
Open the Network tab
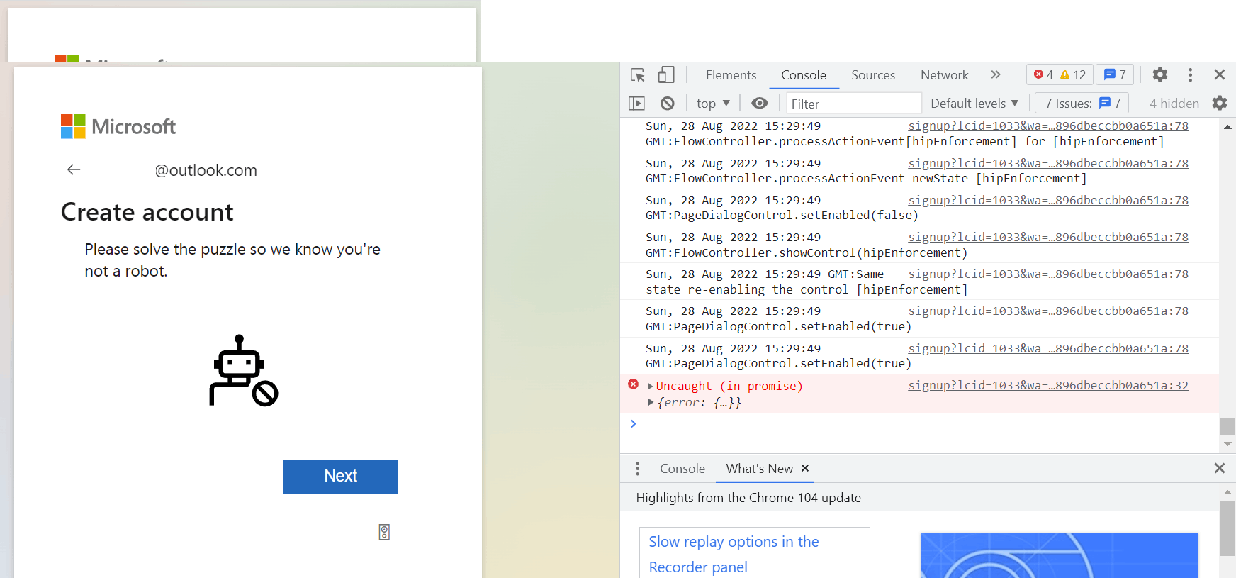click(944, 75)
